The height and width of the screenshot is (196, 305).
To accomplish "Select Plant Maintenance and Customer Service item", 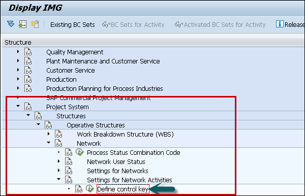I will tap(103, 61).
